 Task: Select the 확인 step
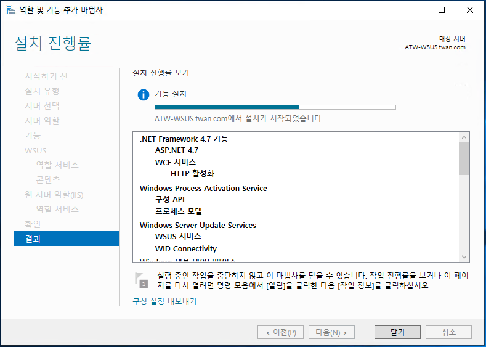[x=33, y=224]
